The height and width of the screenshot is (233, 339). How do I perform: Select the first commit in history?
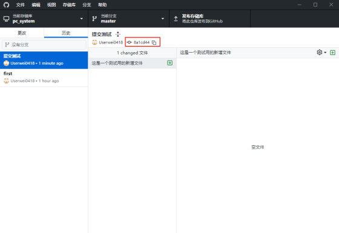44,77
